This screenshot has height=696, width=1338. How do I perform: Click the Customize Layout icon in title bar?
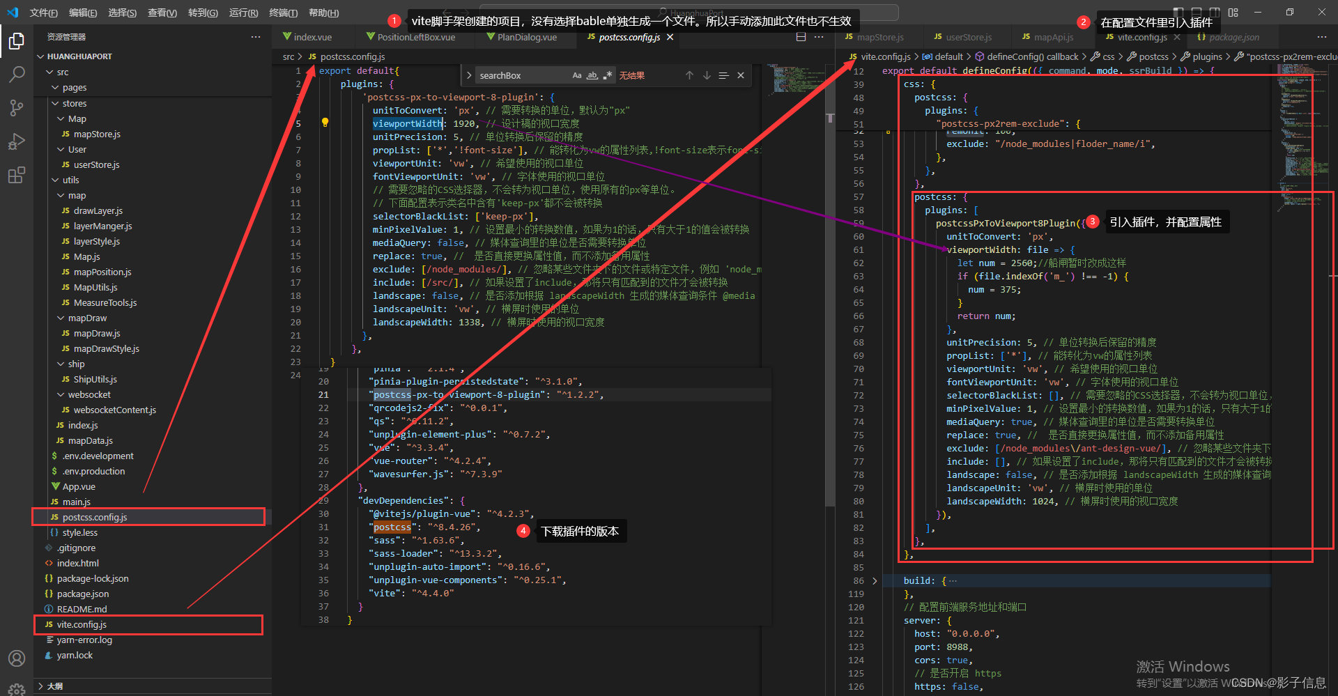[1233, 13]
